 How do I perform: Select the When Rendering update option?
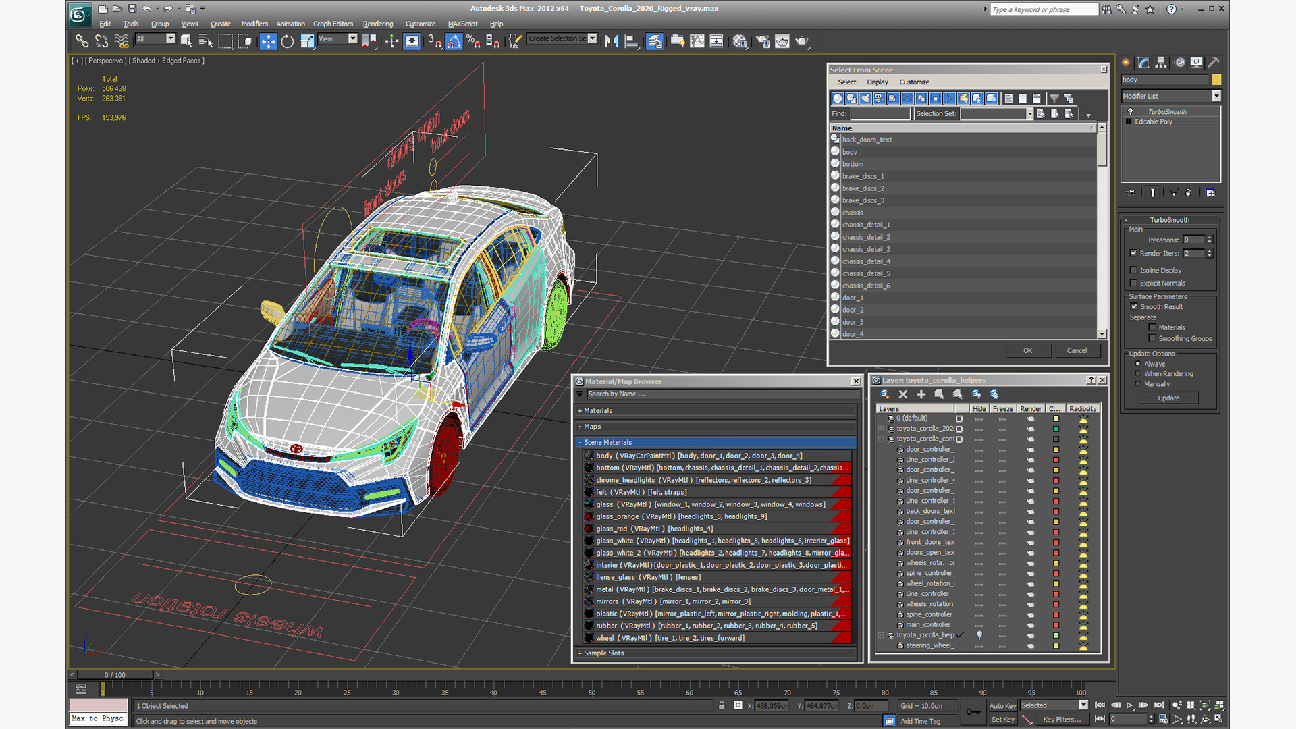coord(1138,373)
